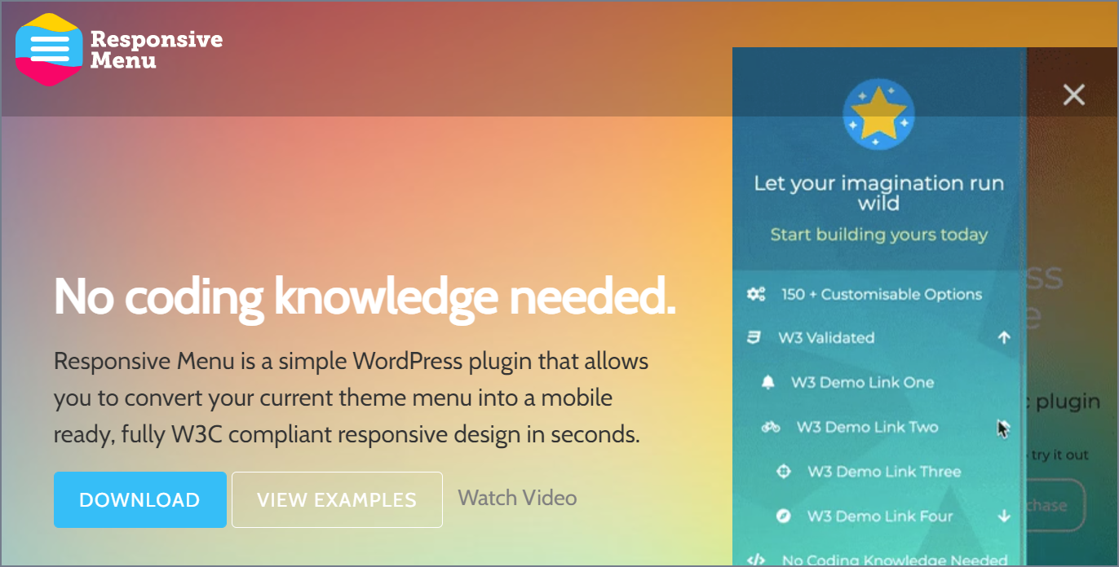Click the compass icon beside W3 Demo Link Four
Screen dimensions: 1119x567
[784, 516]
